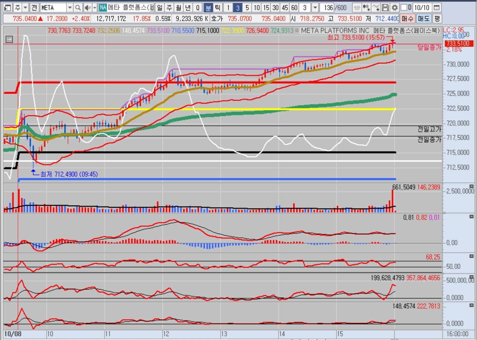Viewport: 477px width, 340px height.
Task: Select the 1-minute interval button
Action: pyautogui.click(x=228, y=7)
